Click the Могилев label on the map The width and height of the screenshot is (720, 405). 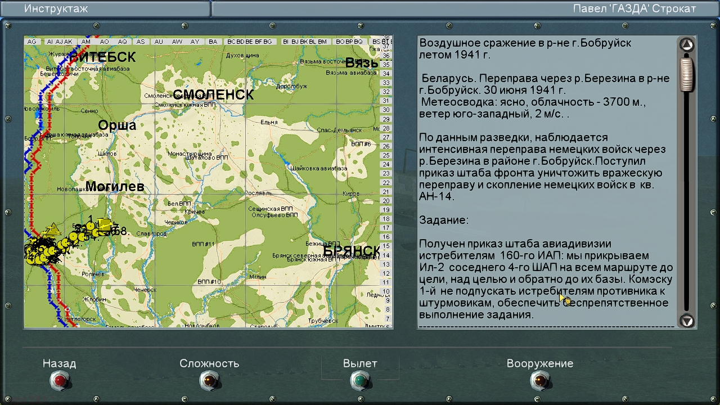115,186
